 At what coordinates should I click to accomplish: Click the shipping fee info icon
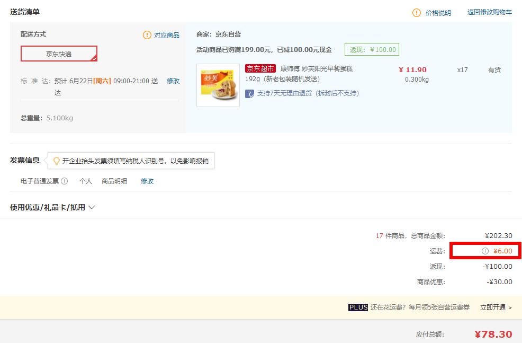[x=485, y=251]
